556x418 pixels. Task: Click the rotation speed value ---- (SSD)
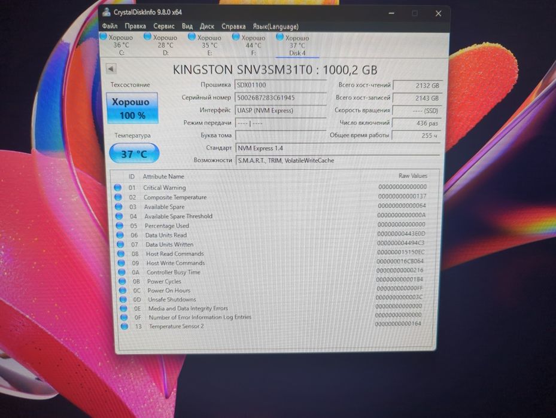pyautogui.click(x=417, y=111)
